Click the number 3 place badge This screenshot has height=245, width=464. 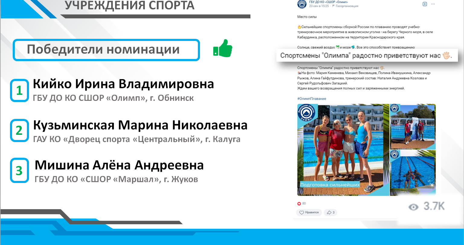pyautogui.click(x=19, y=171)
